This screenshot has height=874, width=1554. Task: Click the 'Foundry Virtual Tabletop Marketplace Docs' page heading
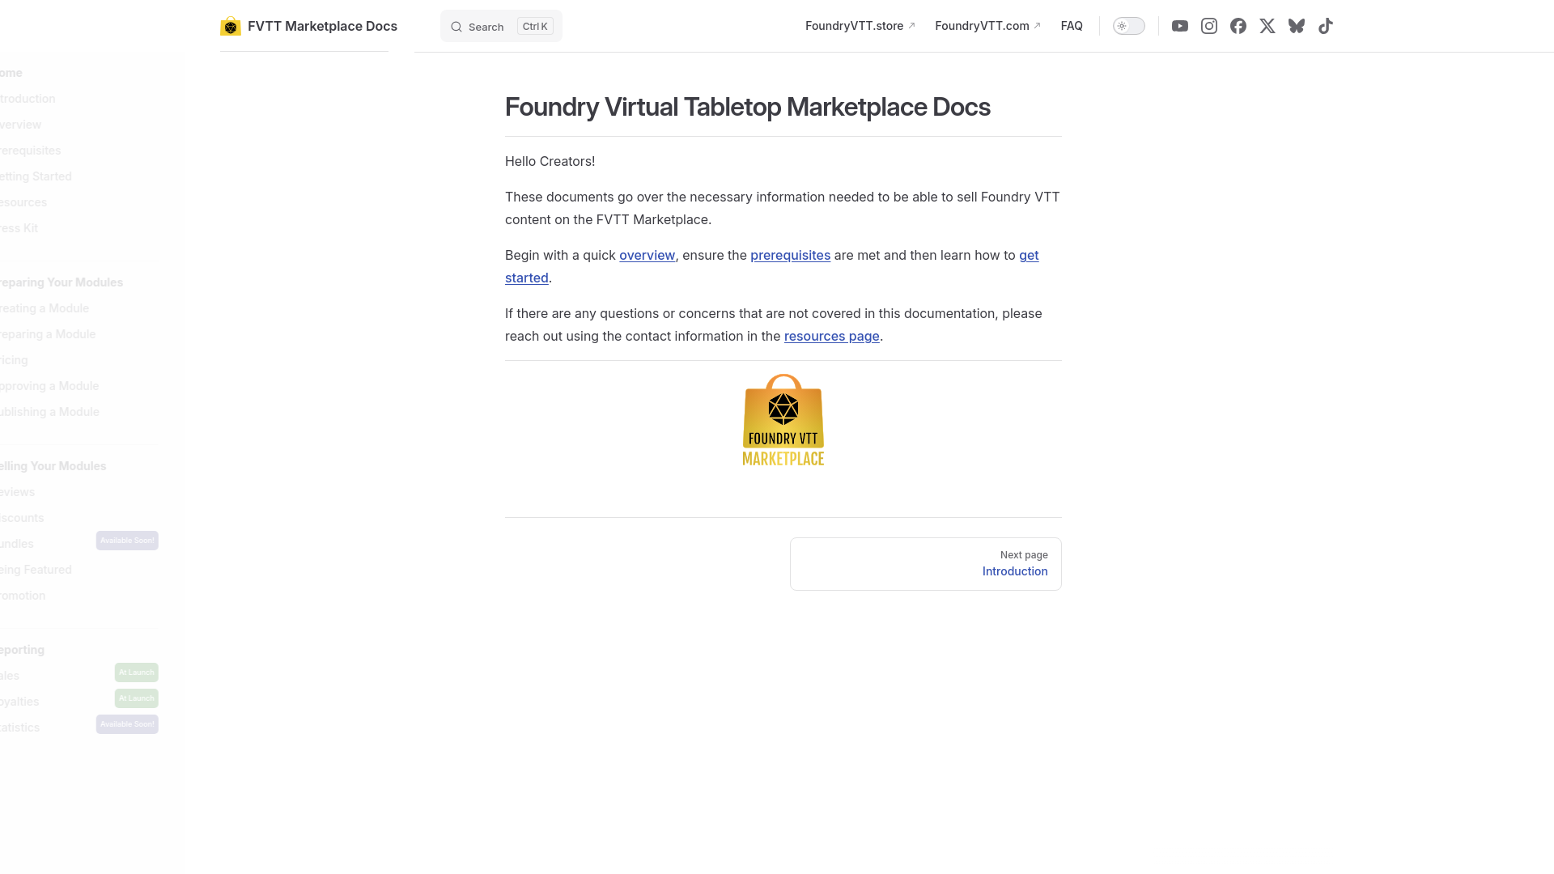pyautogui.click(x=748, y=107)
